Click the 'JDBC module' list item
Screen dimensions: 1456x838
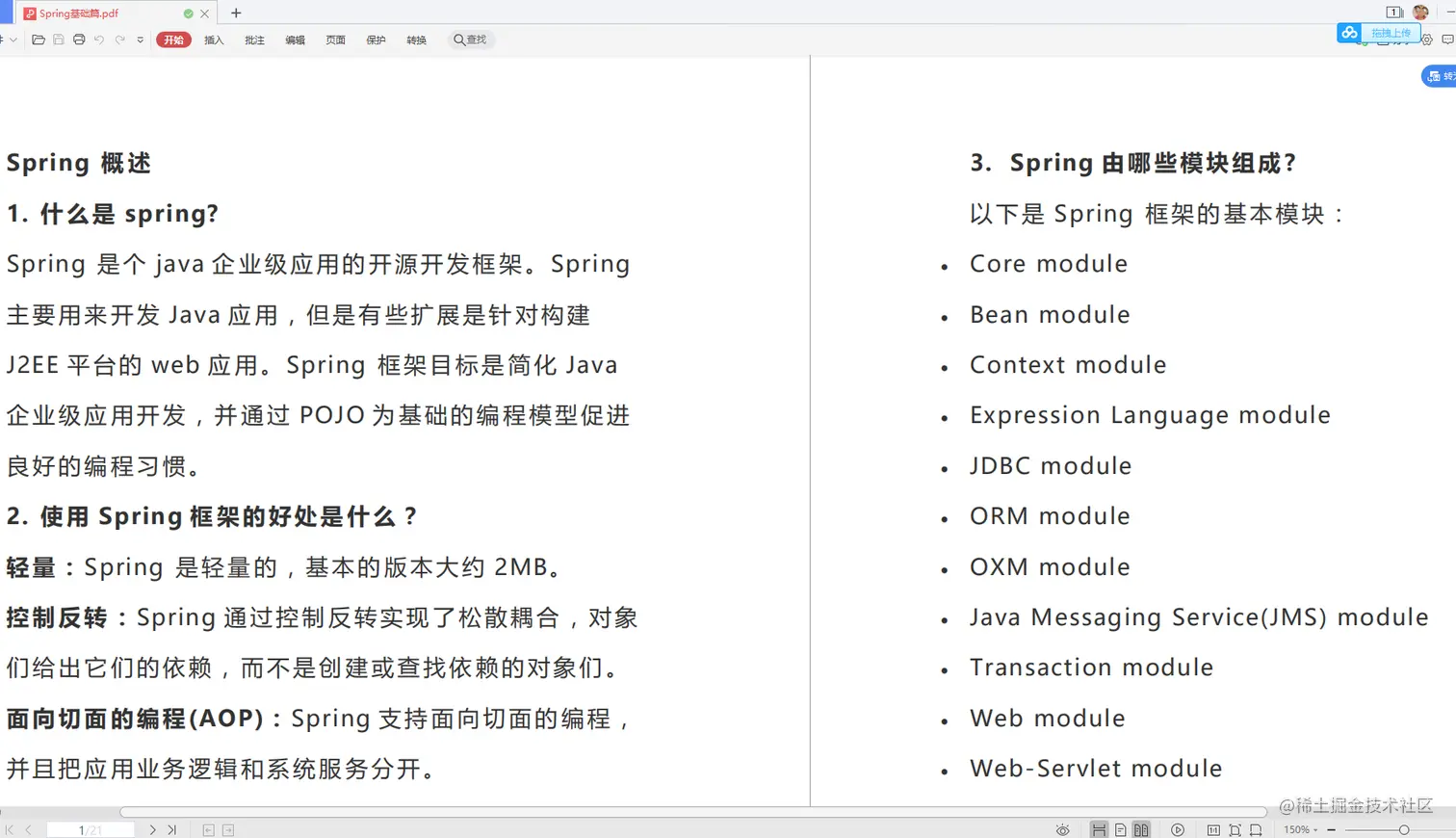1051,466
